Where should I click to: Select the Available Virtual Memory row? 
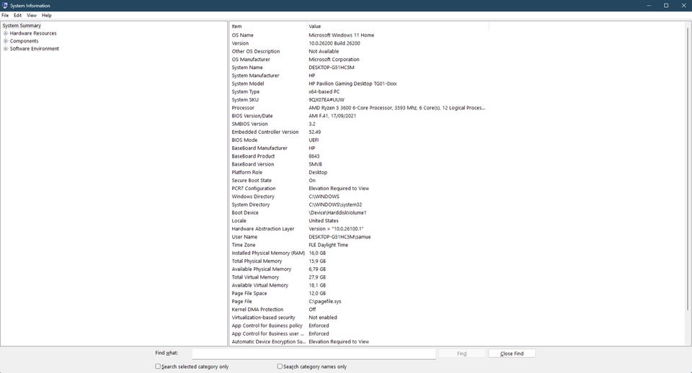pos(359,285)
